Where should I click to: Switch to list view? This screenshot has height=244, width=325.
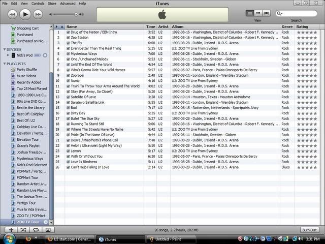(x=250, y=13)
